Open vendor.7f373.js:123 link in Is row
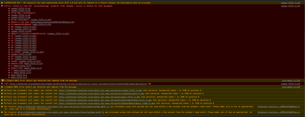 [25, 36]
